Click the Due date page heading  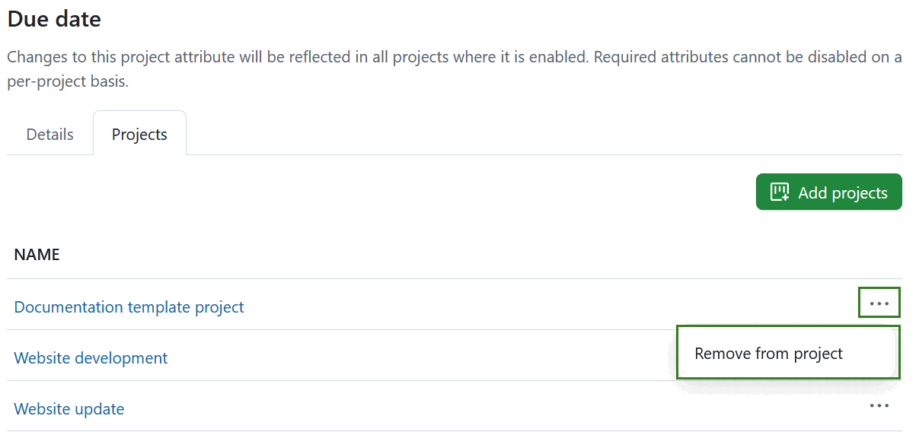tap(54, 19)
